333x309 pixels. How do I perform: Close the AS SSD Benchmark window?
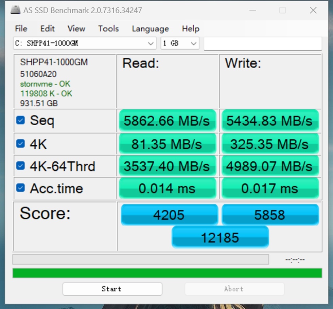[x=313, y=10]
